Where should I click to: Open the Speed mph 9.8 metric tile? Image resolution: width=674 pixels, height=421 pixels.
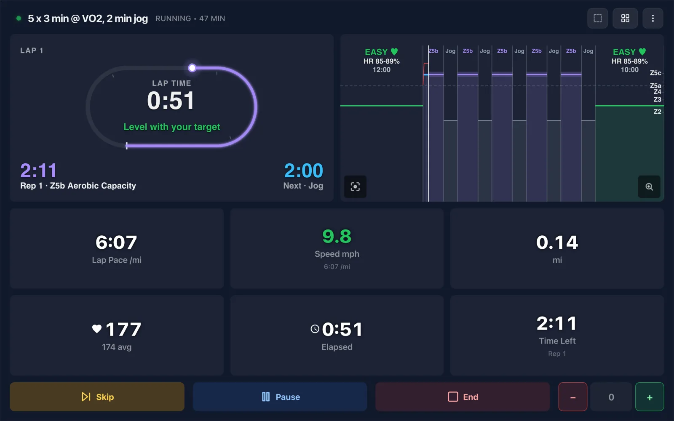point(337,248)
